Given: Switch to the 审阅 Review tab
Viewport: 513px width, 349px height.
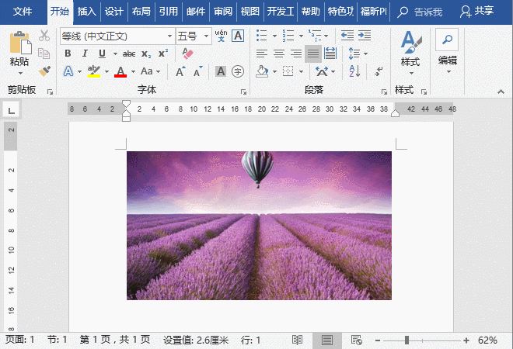Looking at the screenshot, I should 222,12.
